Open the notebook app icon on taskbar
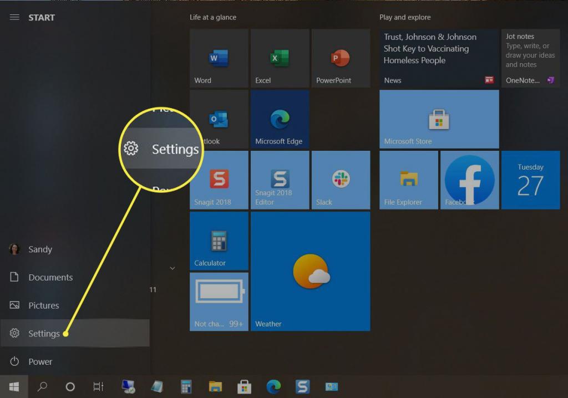Screen dimensions: 568x398 (x=157, y=387)
